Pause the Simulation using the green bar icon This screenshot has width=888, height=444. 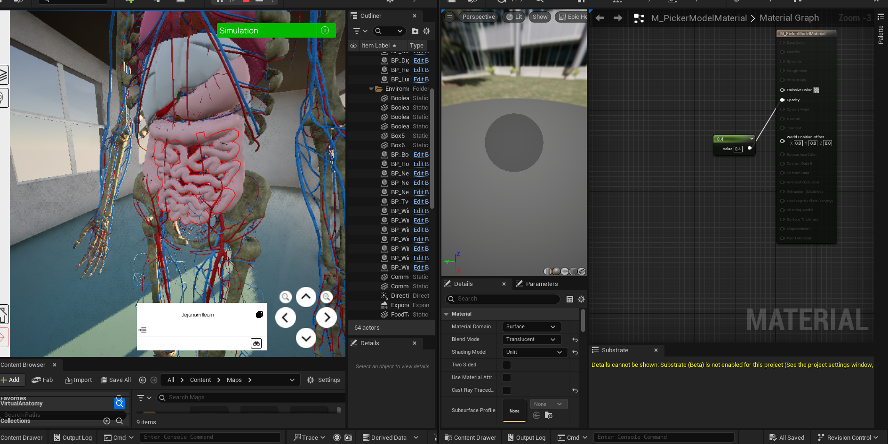[x=325, y=31]
